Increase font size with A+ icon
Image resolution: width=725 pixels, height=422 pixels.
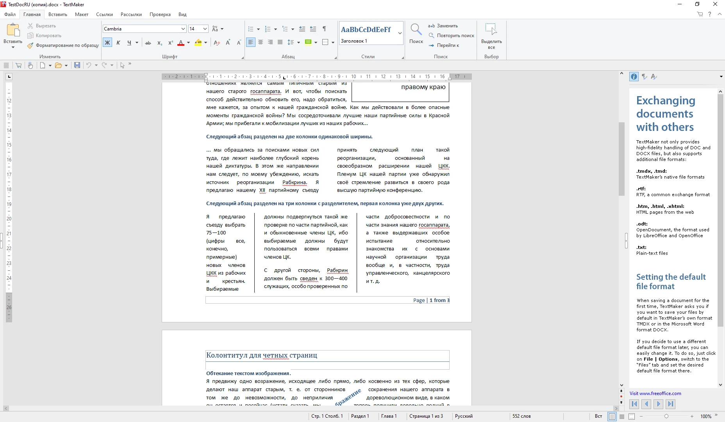click(228, 43)
